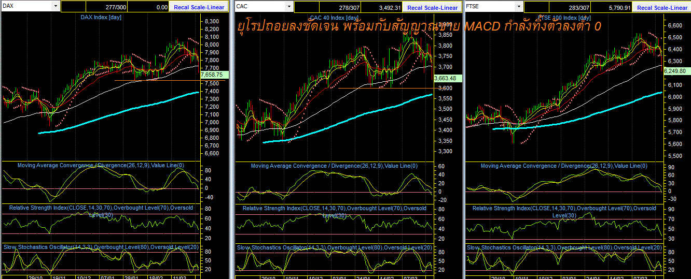Select the MACD indicator label in CAC panel
This screenshot has height=279, width=691.
coord(334,166)
